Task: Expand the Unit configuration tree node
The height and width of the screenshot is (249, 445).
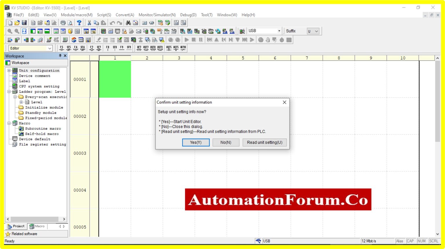Action: pos(9,70)
